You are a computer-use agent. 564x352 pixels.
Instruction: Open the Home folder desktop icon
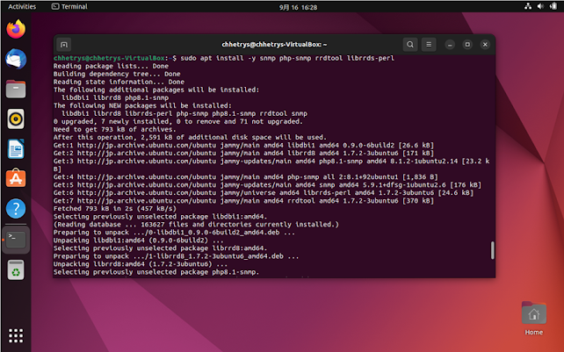pyautogui.click(x=534, y=318)
